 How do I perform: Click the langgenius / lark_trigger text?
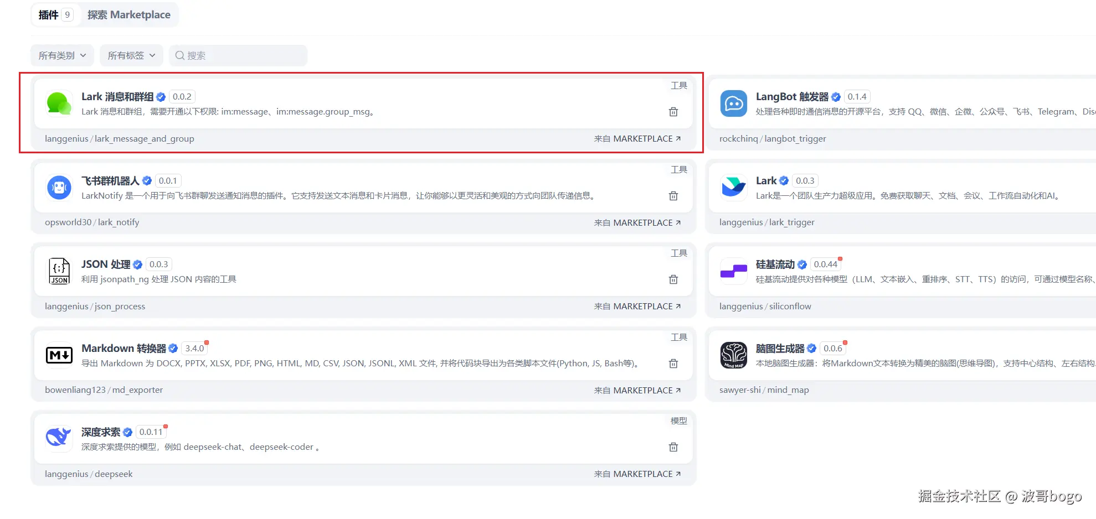tap(767, 222)
